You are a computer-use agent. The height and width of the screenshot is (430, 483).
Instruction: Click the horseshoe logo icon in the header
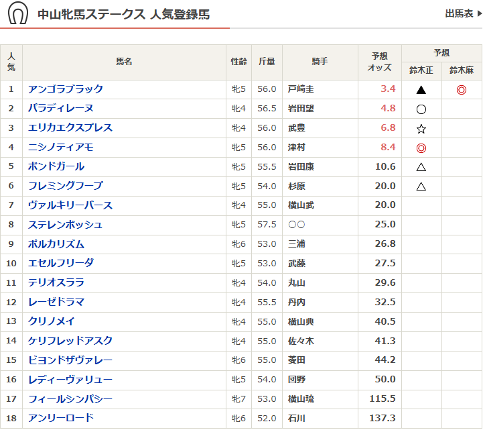pos(18,13)
